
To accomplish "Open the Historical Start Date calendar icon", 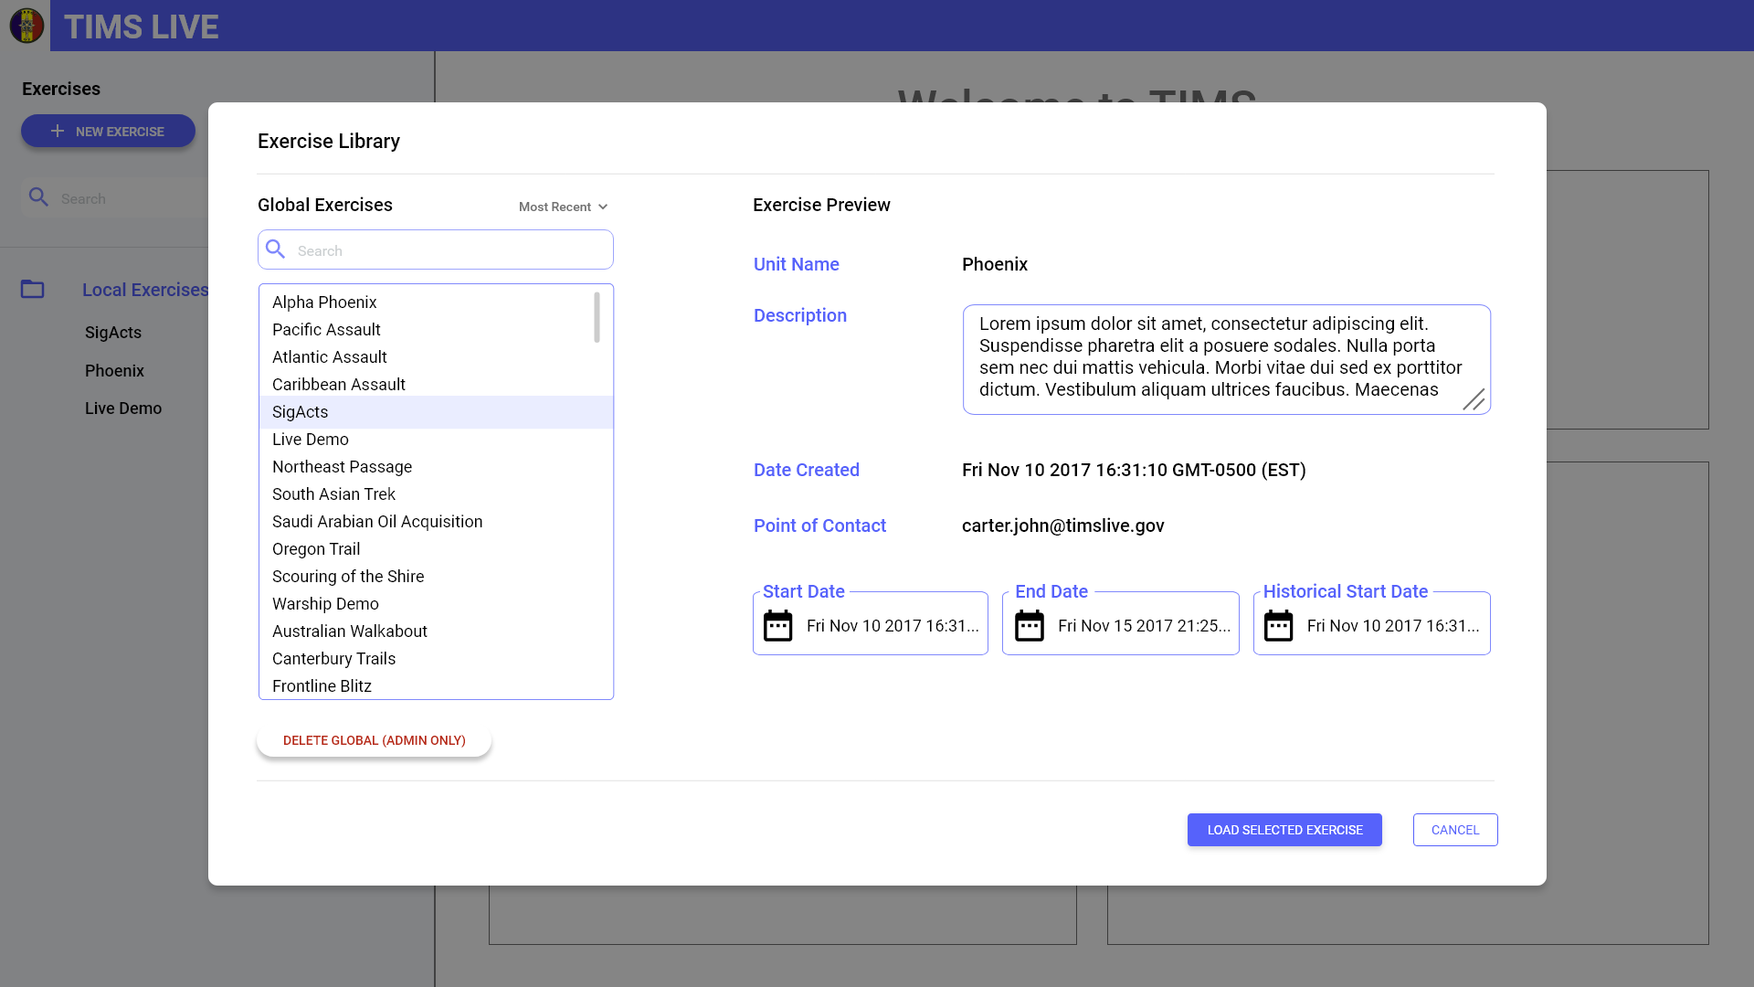I will [1279, 625].
